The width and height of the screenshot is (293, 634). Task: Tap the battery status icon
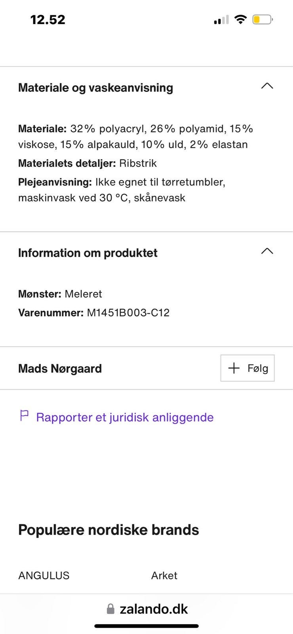(x=263, y=19)
